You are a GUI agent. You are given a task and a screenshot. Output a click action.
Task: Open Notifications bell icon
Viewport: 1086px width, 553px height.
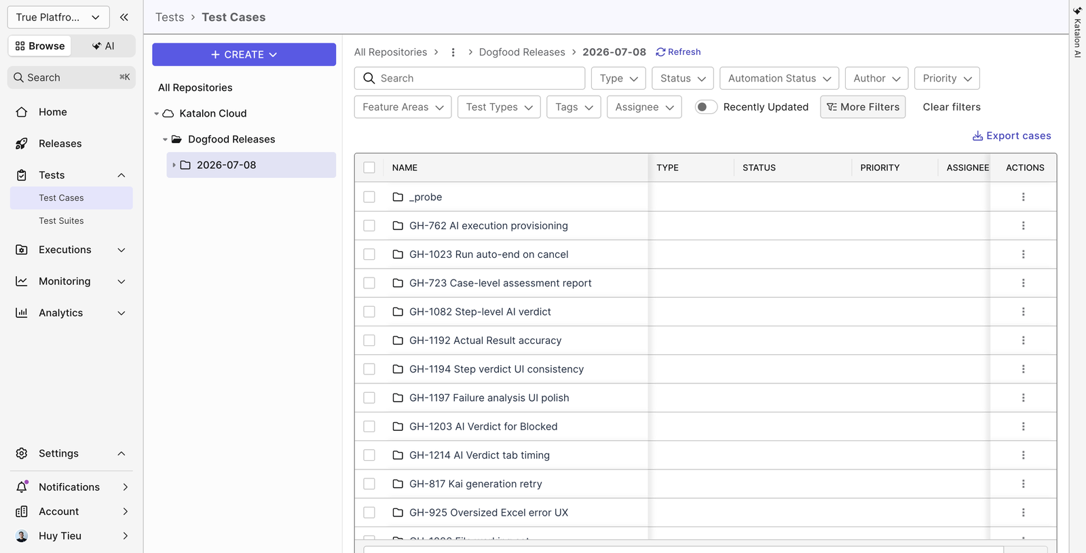point(22,487)
